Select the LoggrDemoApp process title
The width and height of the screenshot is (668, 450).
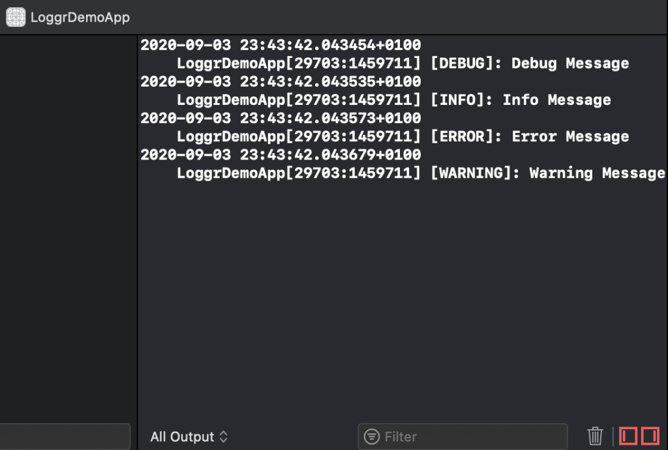point(80,18)
